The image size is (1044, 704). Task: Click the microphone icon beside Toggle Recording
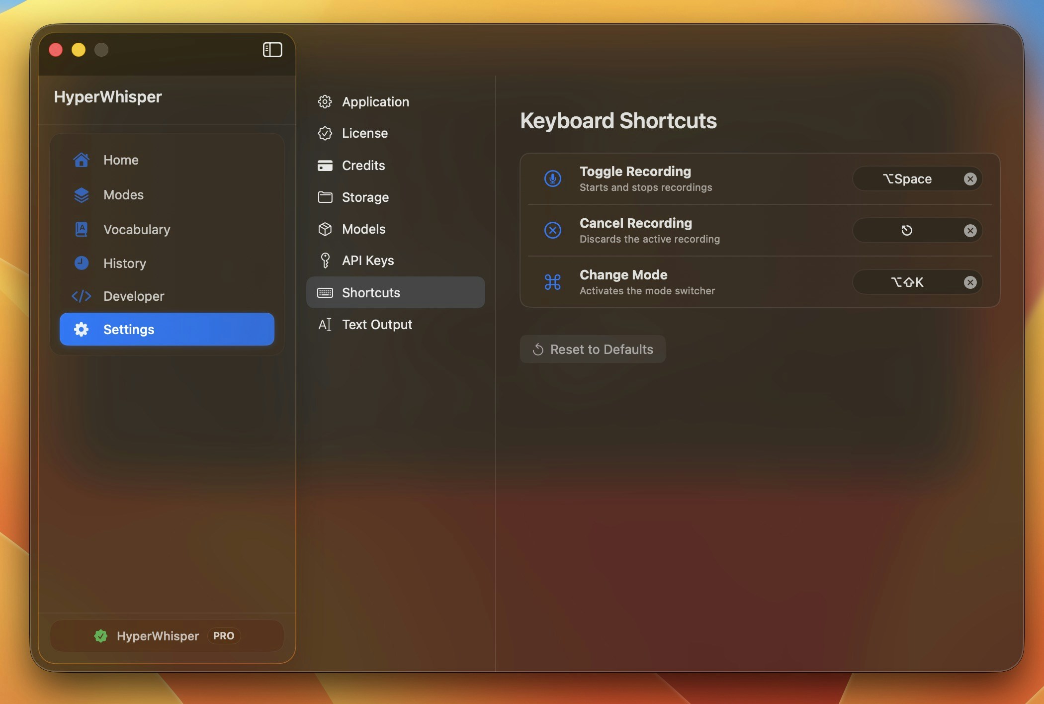pos(552,178)
